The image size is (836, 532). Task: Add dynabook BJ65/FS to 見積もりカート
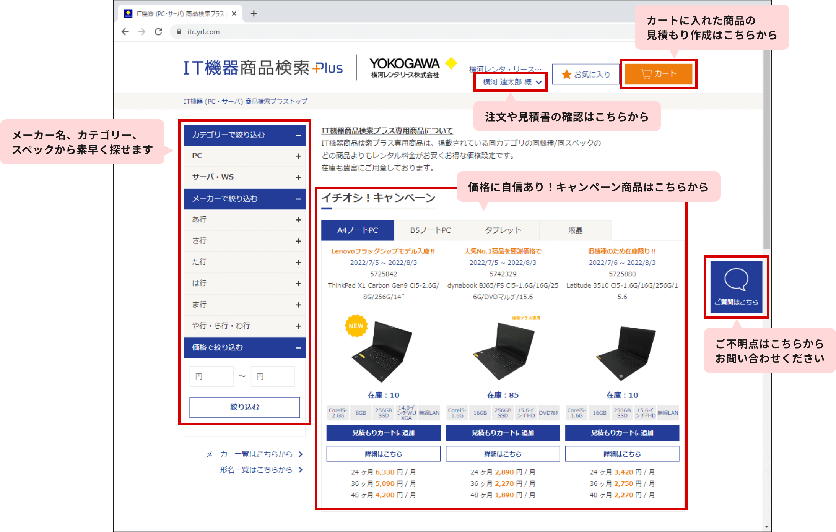click(503, 433)
